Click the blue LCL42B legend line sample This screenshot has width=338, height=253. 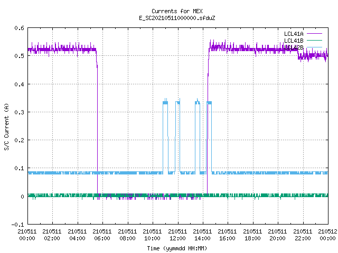(314, 47)
